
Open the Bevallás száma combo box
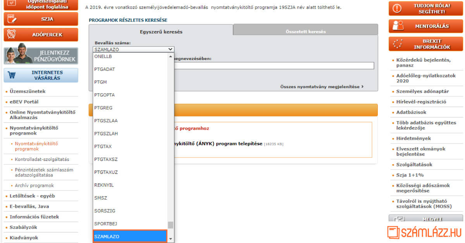[x=133, y=50]
